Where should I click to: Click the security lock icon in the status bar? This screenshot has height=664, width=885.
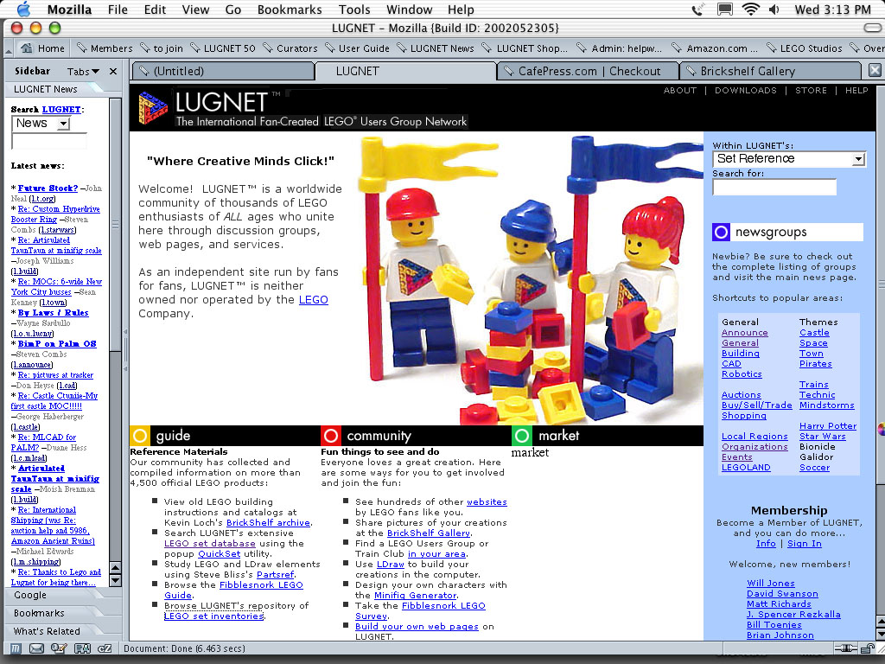(868, 648)
